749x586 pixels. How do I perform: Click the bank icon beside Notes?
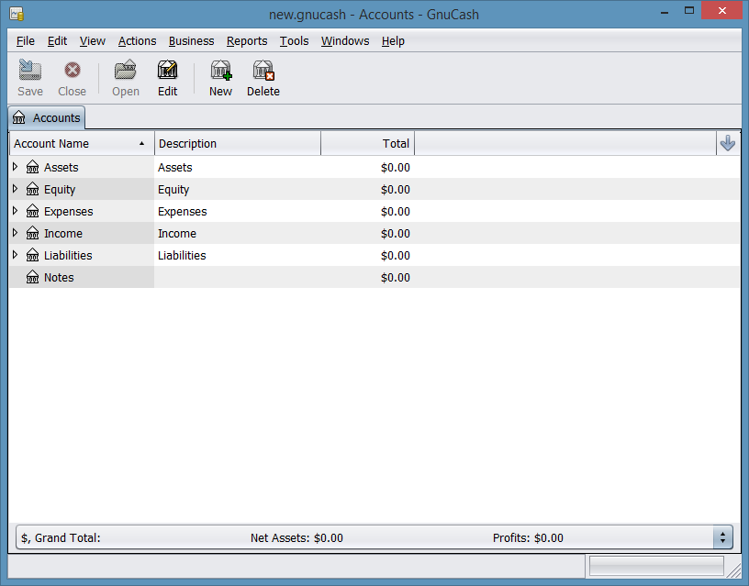pyautogui.click(x=32, y=277)
